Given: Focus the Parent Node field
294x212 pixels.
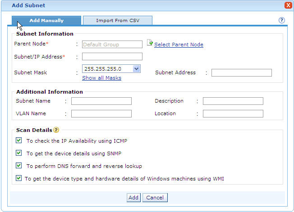Looking at the screenshot, I should tap(112, 45).
